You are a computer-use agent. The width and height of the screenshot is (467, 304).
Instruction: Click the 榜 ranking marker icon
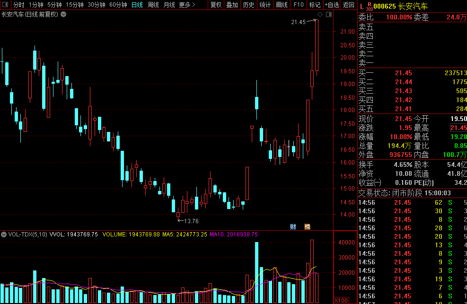[308, 227]
